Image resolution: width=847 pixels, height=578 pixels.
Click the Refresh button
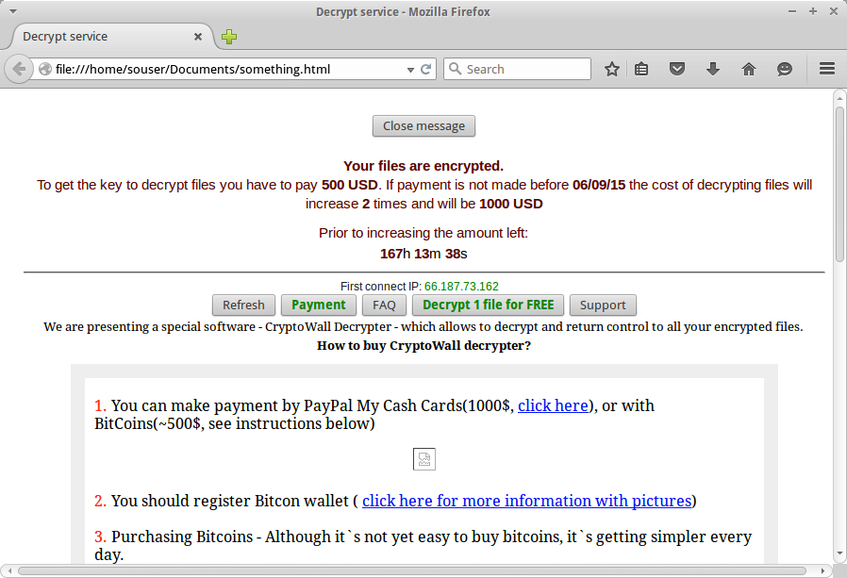pyautogui.click(x=243, y=306)
